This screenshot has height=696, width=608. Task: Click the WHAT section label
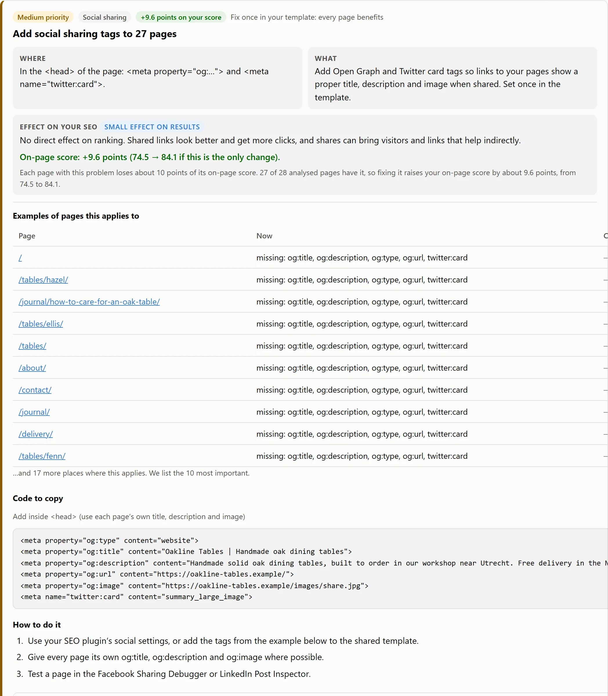point(326,59)
